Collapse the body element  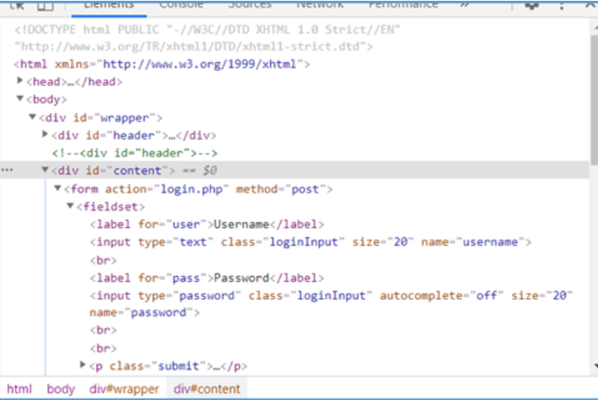coord(21,99)
